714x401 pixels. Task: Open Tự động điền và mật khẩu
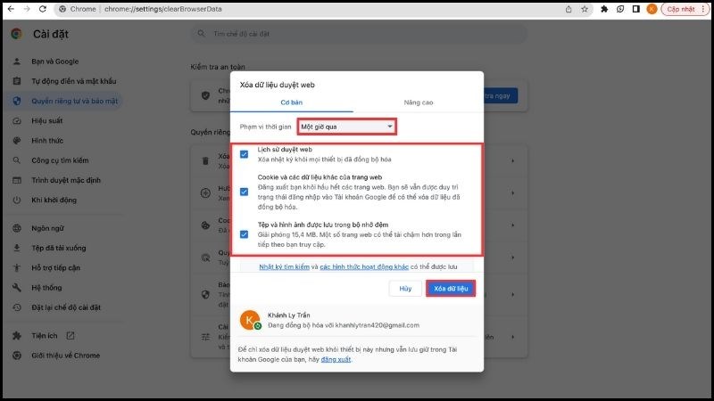tap(73, 81)
